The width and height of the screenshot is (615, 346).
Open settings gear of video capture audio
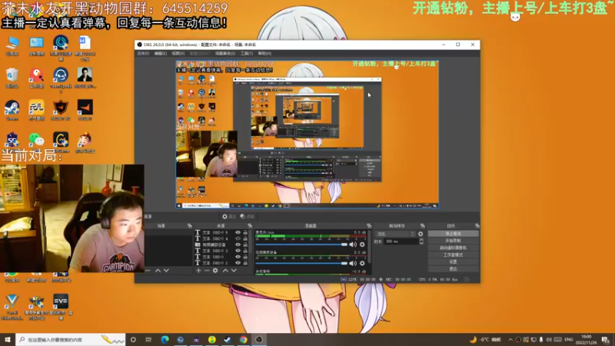pos(362,263)
